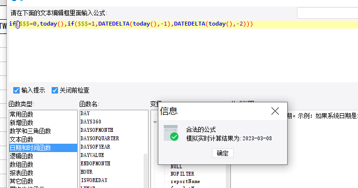Select 其它函数 category
The image size is (358, 188).
(x=43, y=182)
